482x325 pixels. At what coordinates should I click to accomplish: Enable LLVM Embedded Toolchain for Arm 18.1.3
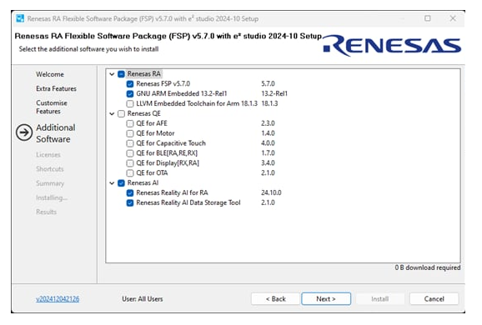[130, 103]
